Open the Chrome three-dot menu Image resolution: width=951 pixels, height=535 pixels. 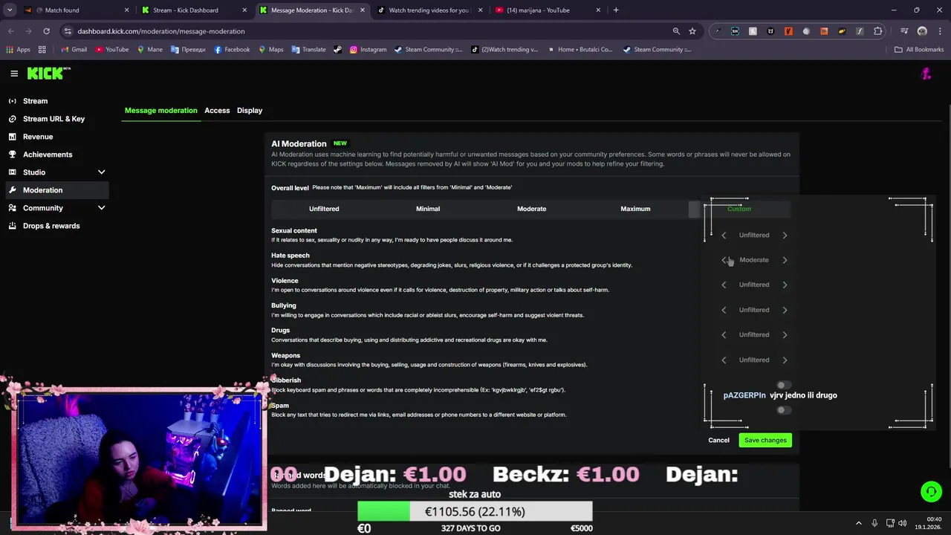click(x=939, y=31)
